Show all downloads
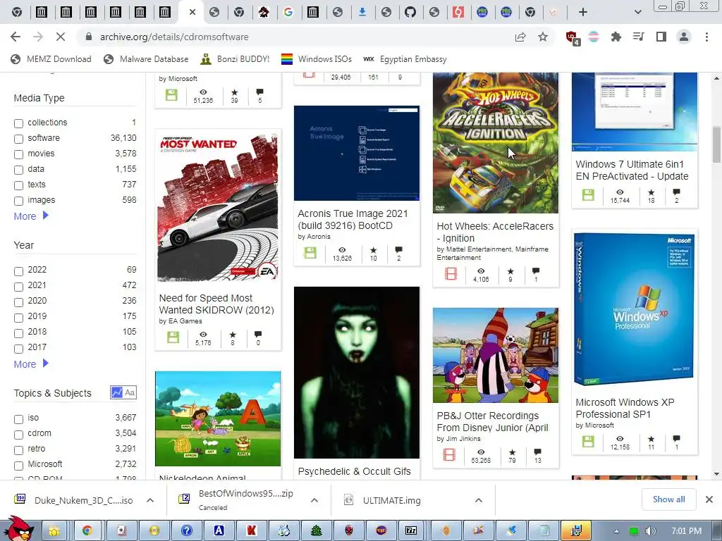 tap(668, 499)
